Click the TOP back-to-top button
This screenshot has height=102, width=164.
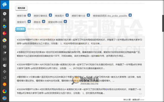coord(140,94)
